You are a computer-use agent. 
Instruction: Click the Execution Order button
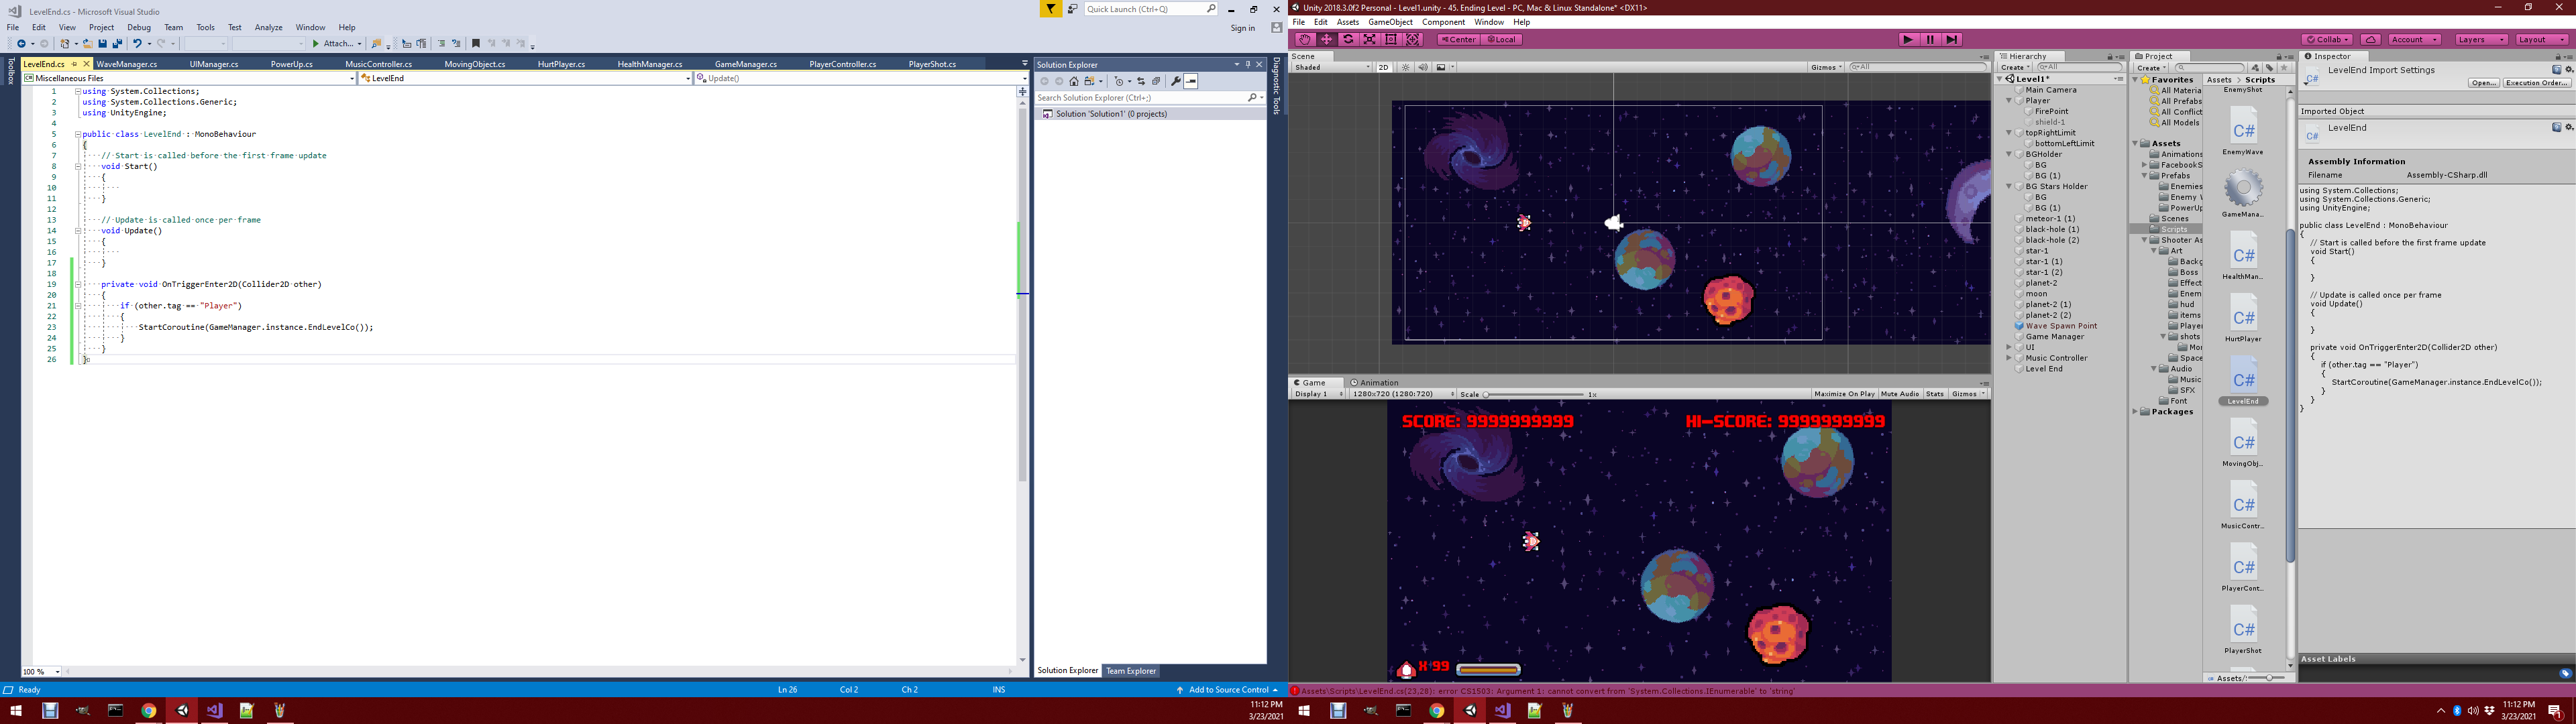pos(2537,83)
